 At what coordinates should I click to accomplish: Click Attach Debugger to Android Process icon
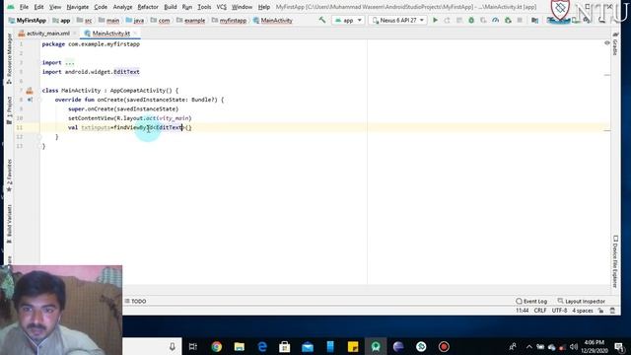pyautogui.click(x=508, y=20)
